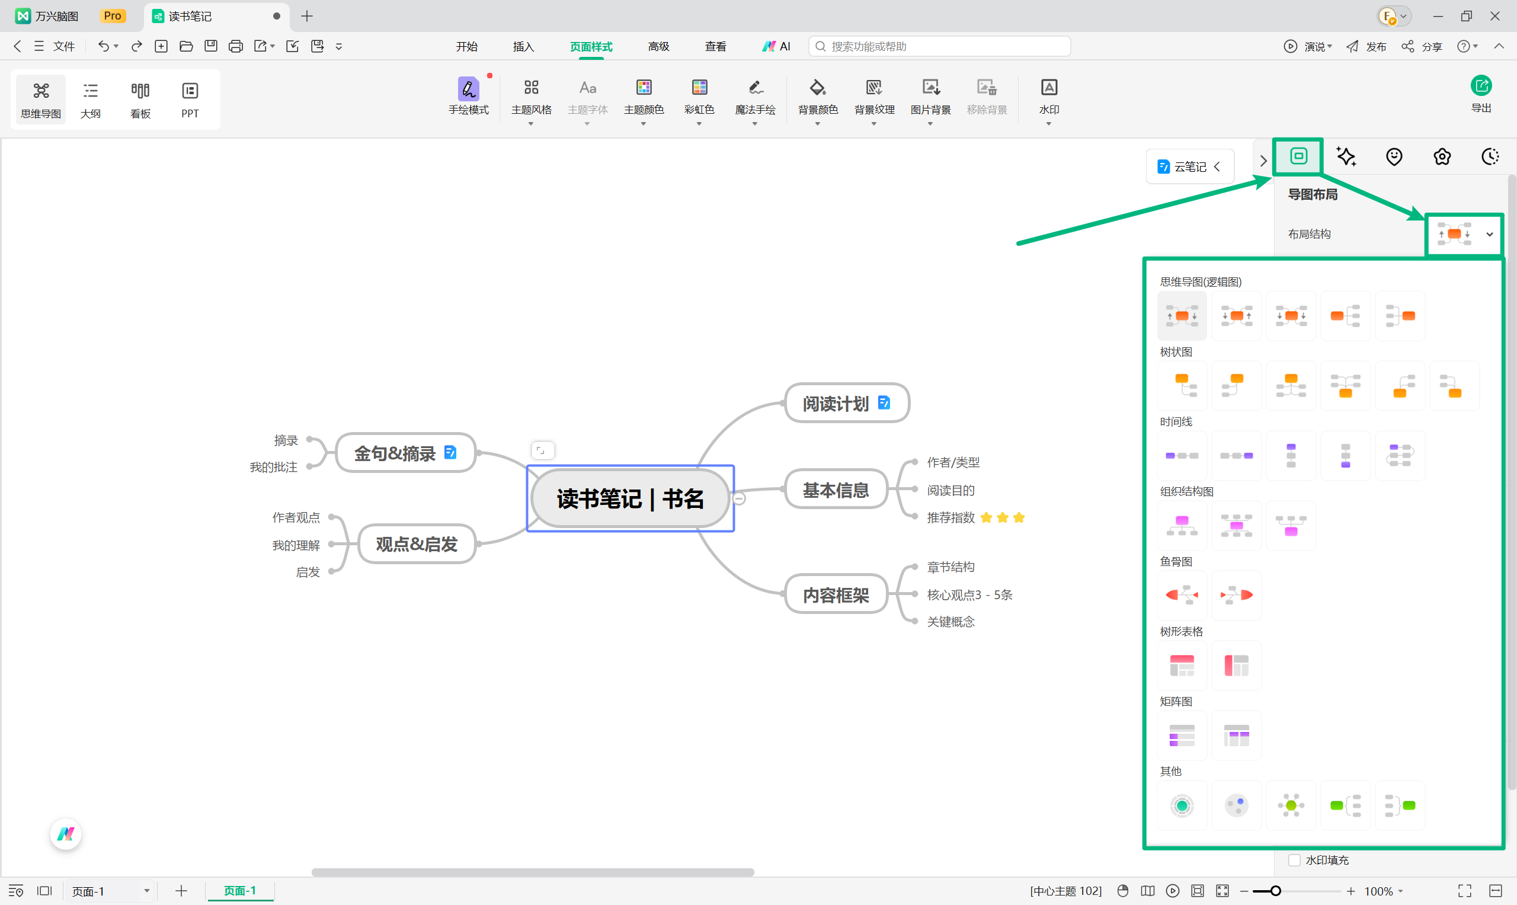Click the Export (导出) button
The height and width of the screenshot is (905, 1517).
click(x=1481, y=94)
